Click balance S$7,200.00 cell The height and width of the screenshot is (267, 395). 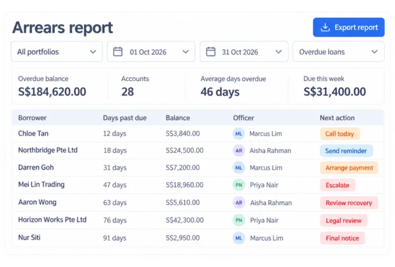click(x=183, y=168)
